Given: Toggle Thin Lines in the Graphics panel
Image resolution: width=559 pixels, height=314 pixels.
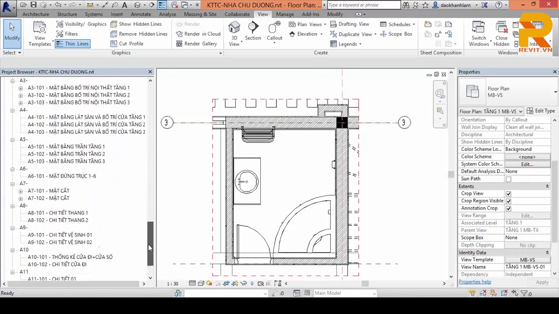Looking at the screenshot, I should tap(72, 44).
